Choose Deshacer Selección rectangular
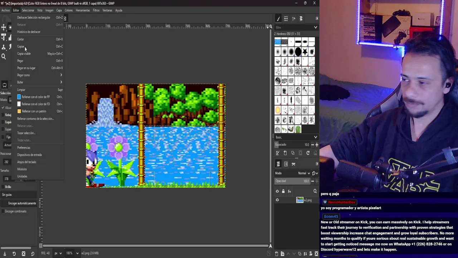 click(39, 18)
